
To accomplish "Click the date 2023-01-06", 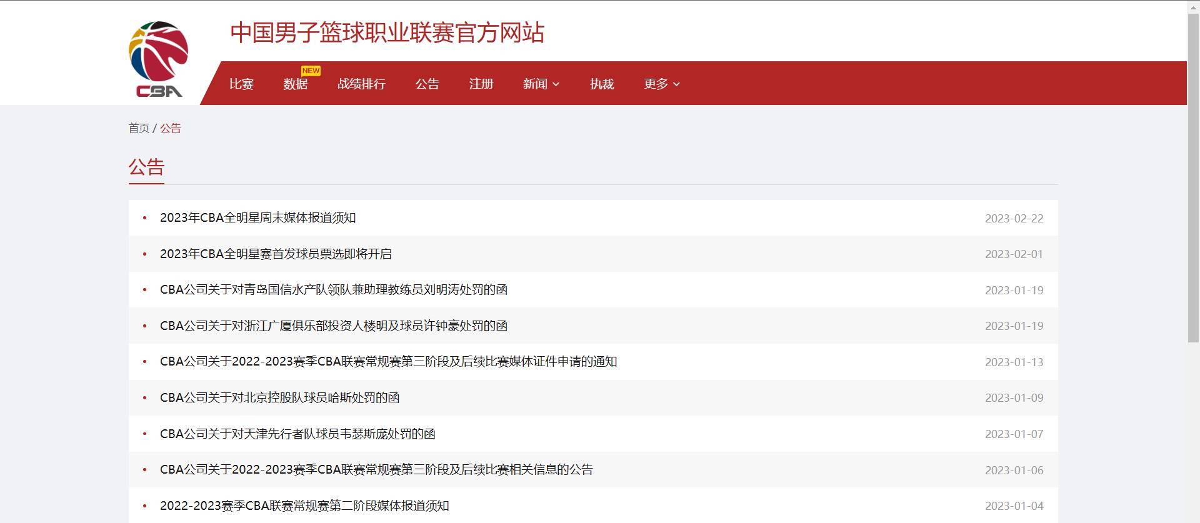I will tap(1014, 470).
